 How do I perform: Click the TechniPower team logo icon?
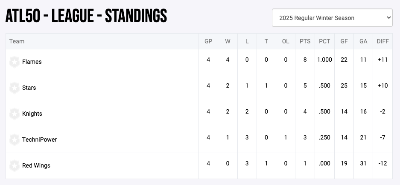point(15,140)
